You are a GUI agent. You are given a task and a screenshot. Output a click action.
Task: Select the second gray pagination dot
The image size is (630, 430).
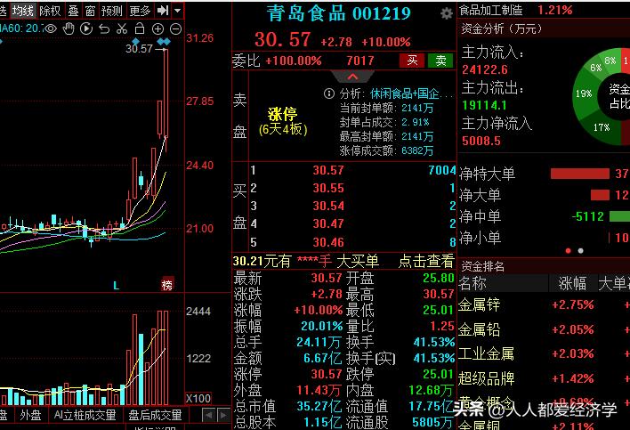tap(580, 251)
